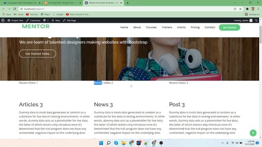Click the green Get Started button

[229, 27]
